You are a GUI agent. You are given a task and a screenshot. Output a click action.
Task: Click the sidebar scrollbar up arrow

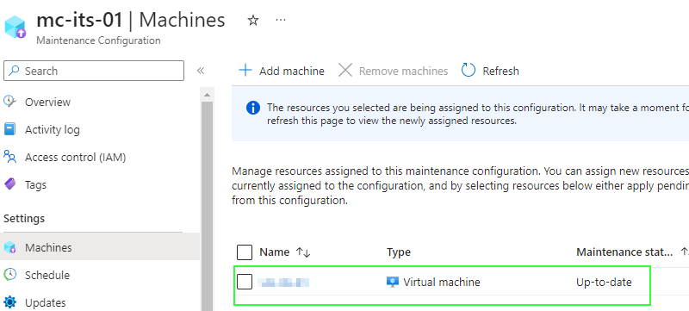(207, 95)
